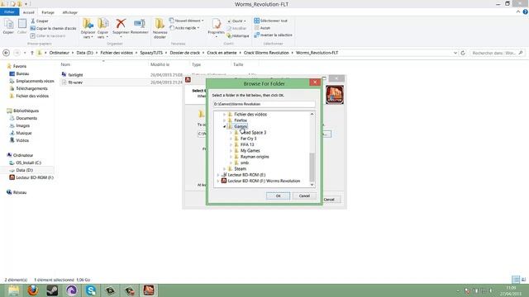The height and width of the screenshot is (297, 529).
Task: Switch to the Accueil ribbon tab
Action: coord(29,12)
